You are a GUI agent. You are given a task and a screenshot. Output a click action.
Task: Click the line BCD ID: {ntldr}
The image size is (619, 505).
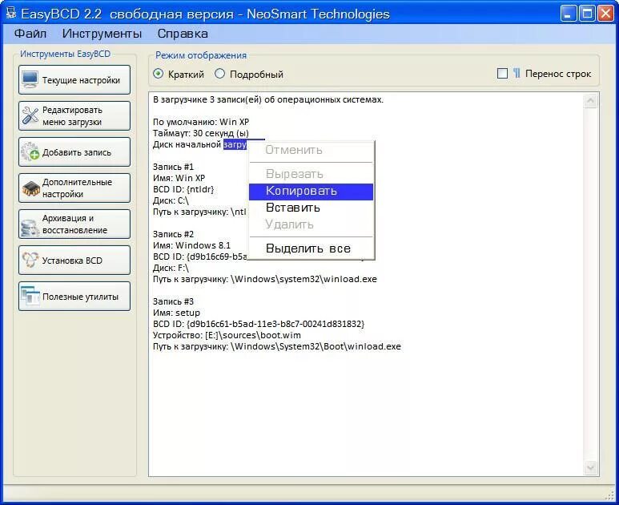click(x=183, y=189)
